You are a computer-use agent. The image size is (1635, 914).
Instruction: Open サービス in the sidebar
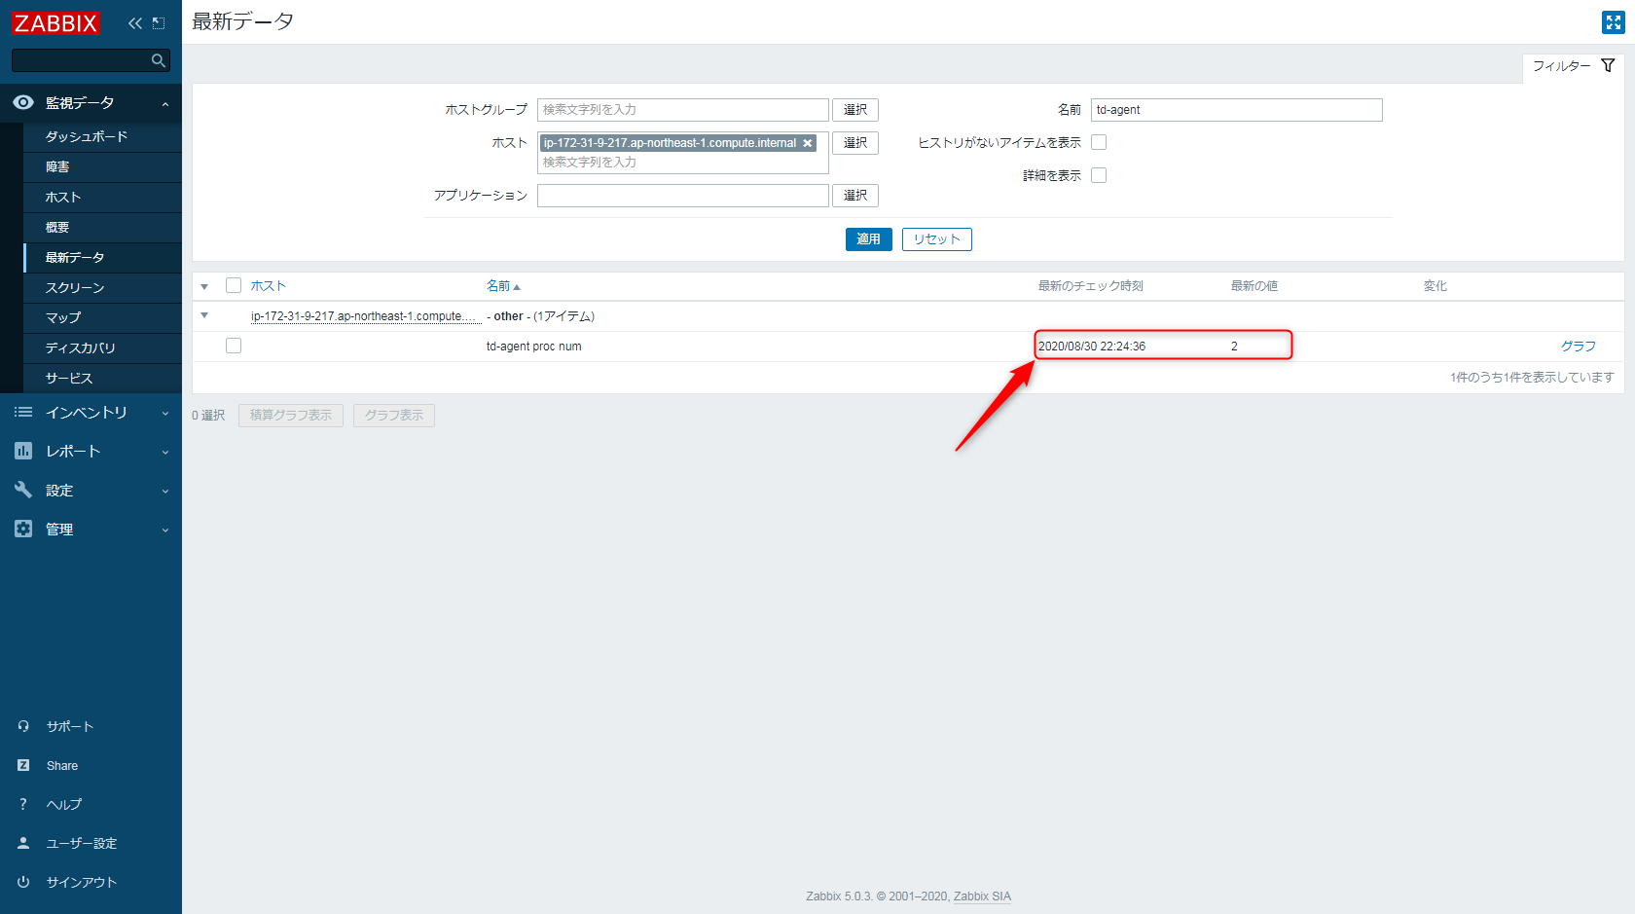(x=102, y=379)
